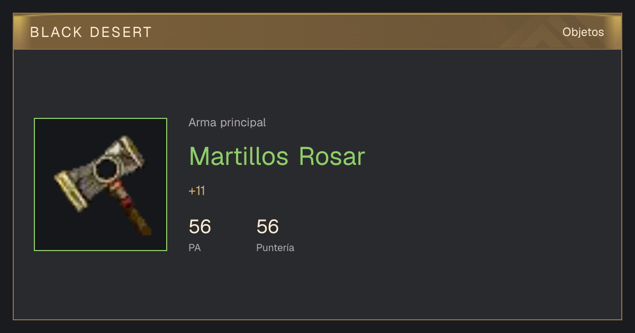Click the PA stat label
This screenshot has height=333, width=635.
(x=194, y=247)
